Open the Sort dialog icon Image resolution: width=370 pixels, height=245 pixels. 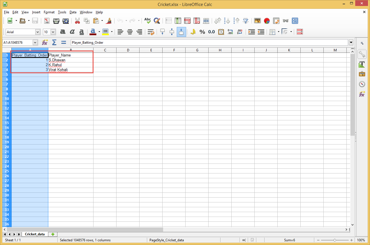pos(218,21)
